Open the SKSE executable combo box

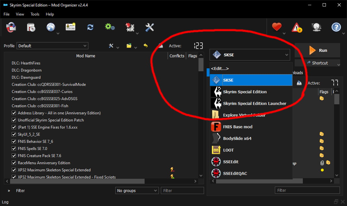pyautogui.click(x=250, y=55)
